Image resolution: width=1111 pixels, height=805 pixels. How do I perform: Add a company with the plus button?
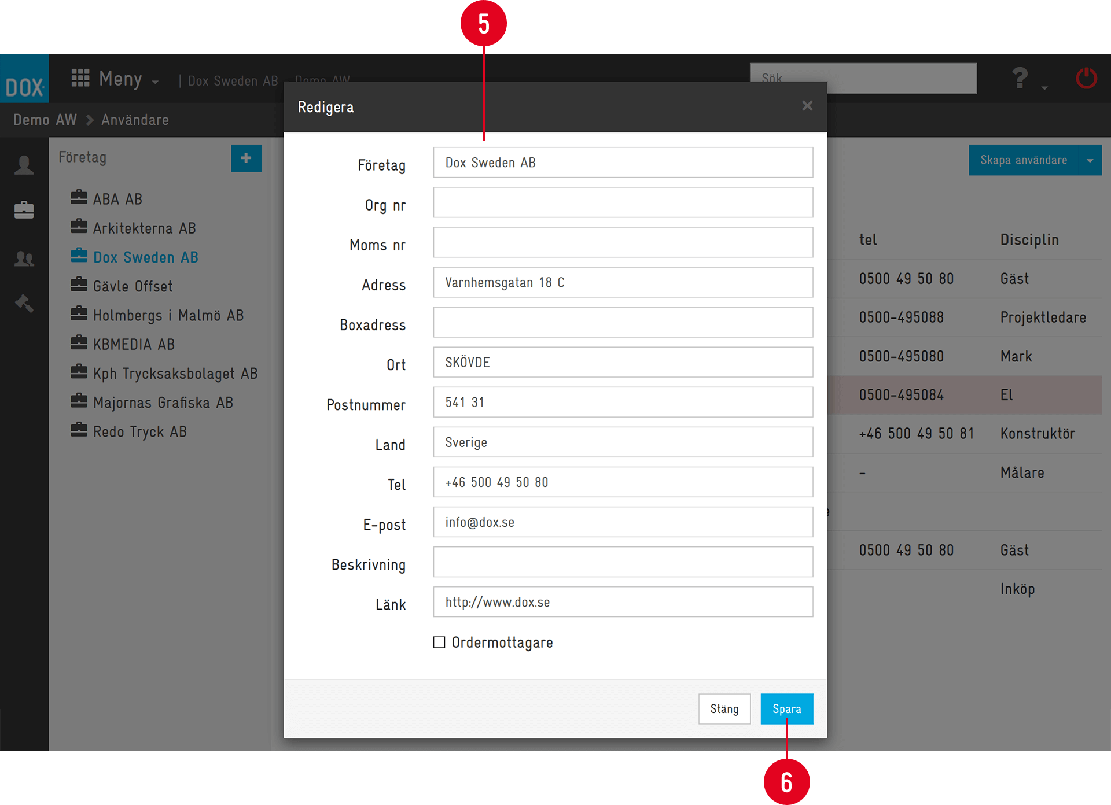coord(247,158)
